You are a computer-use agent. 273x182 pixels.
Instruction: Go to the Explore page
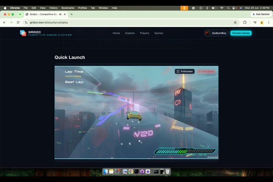pyautogui.click(x=130, y=33)
